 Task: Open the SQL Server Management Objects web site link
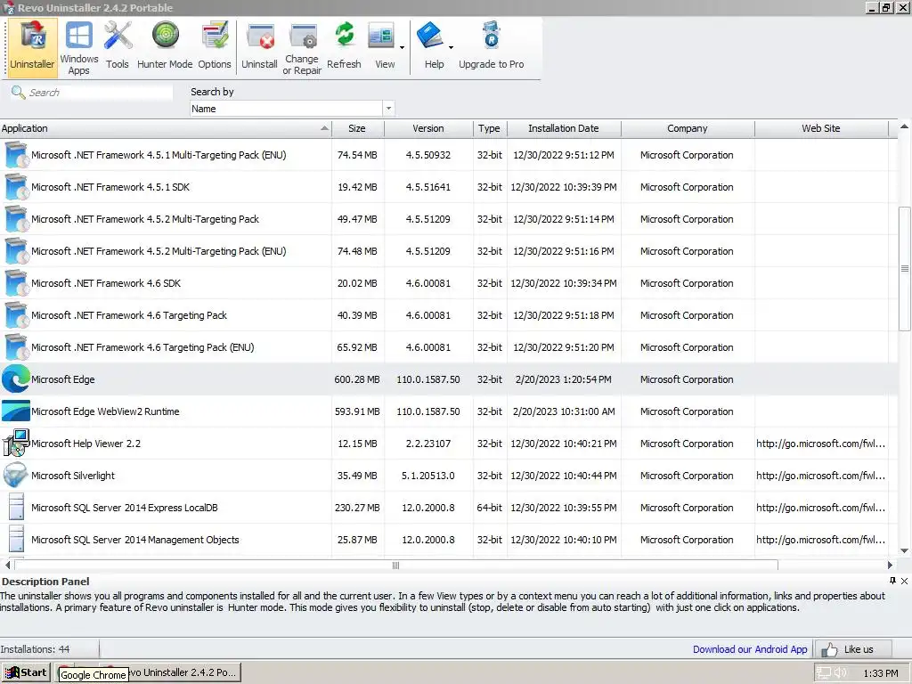pyautogui.click(x=820, y=539)
